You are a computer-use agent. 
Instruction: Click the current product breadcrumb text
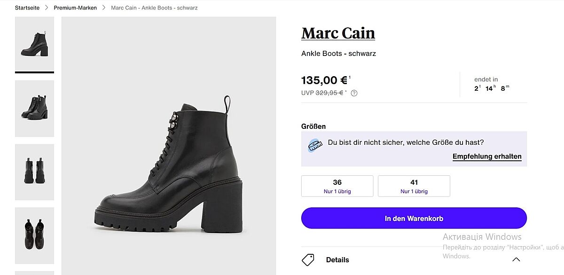pyautogui.click(x=154, y=8)
